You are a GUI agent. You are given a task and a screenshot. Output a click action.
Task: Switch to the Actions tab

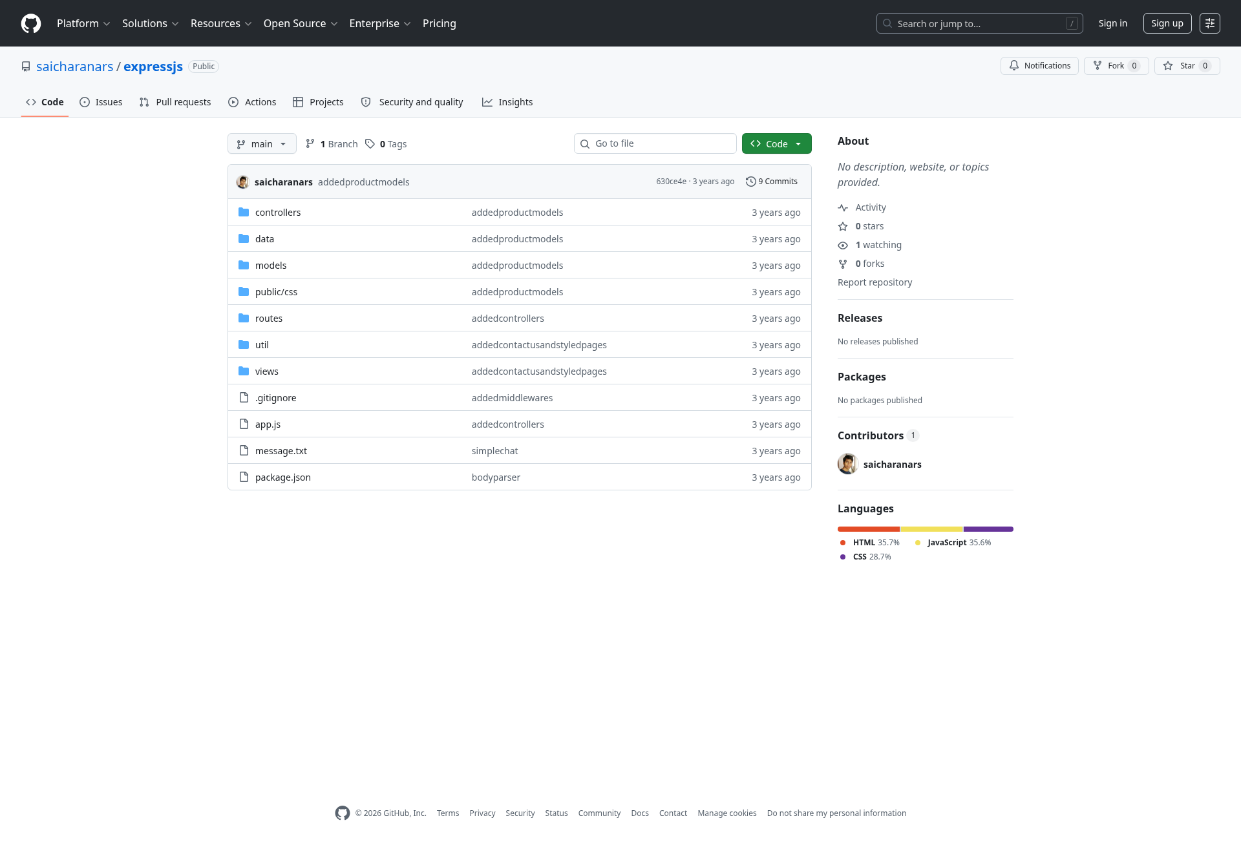252,102
